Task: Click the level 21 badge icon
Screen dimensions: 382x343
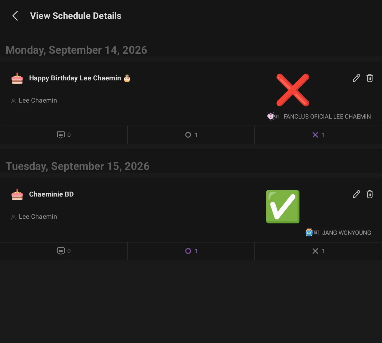Action: 274,116
